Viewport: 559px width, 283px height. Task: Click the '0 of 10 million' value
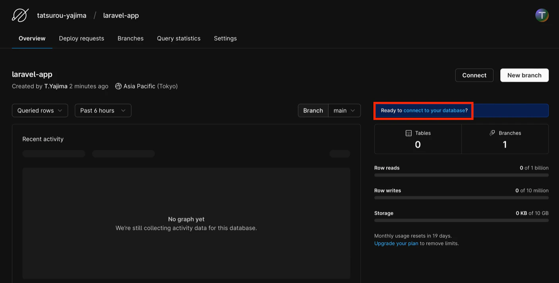pos(532,190)
